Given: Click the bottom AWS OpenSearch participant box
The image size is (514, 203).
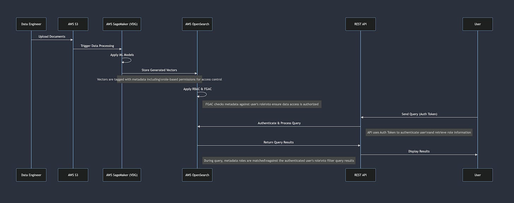Looking at the screenshot, I should click(x=197, y=175).
